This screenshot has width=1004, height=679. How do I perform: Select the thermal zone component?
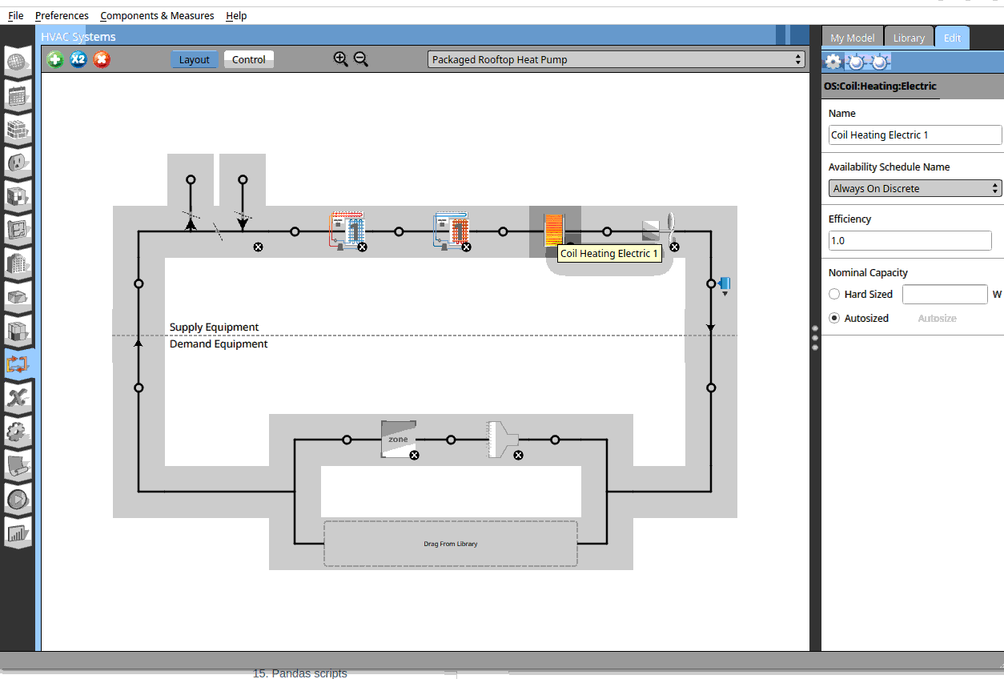[398, 439]
